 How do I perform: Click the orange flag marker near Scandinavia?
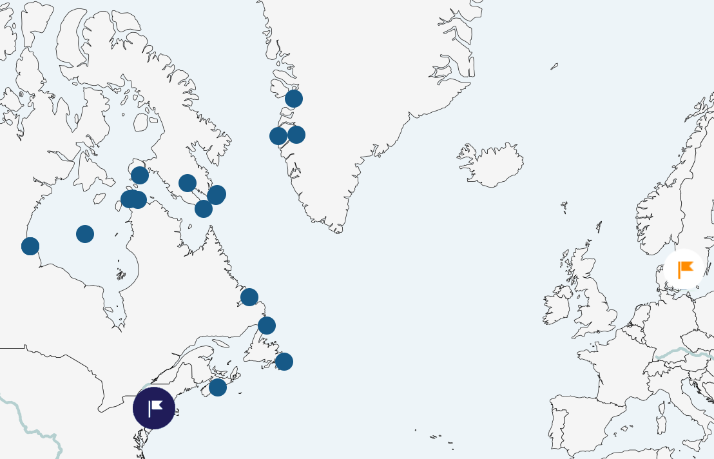684,269
